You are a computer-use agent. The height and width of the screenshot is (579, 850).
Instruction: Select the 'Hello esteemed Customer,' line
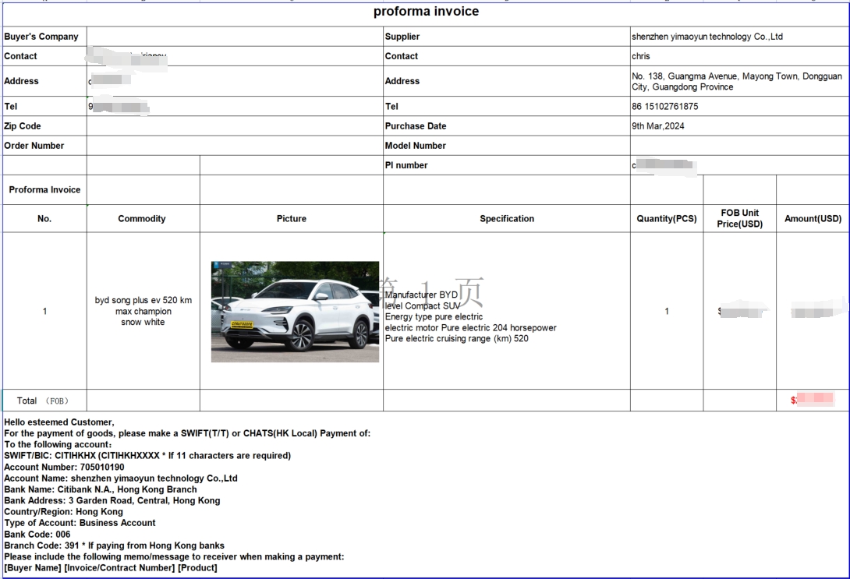point(59,422)
